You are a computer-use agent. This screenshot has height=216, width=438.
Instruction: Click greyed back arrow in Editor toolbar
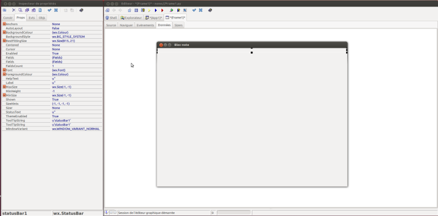114,10
